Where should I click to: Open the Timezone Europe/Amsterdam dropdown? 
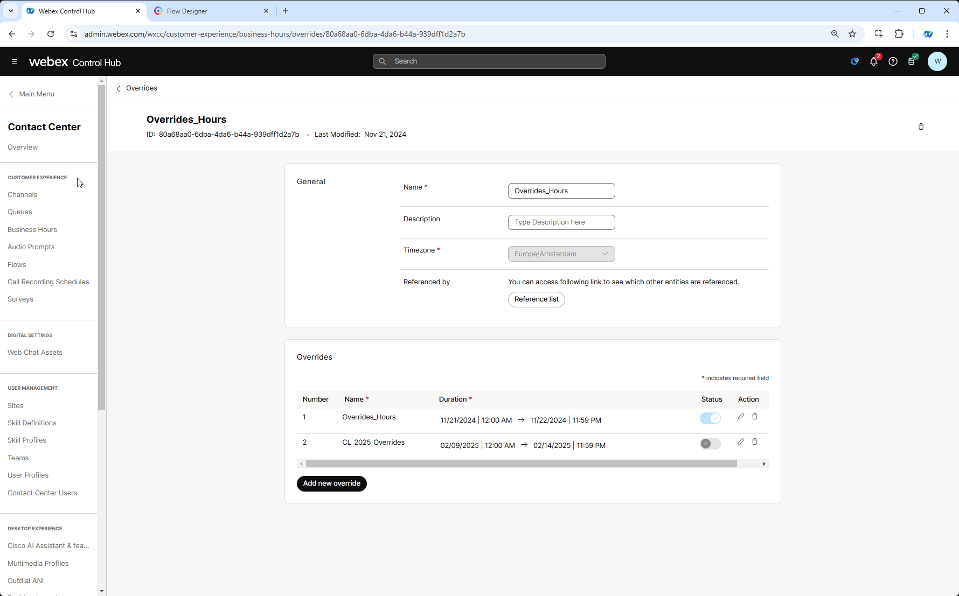click(561, 254)
